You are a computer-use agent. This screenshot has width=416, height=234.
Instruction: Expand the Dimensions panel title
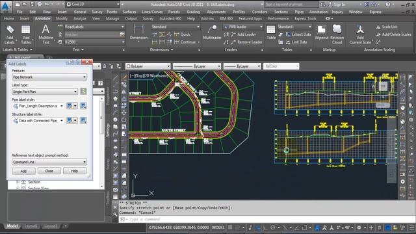tap(162, 49)
